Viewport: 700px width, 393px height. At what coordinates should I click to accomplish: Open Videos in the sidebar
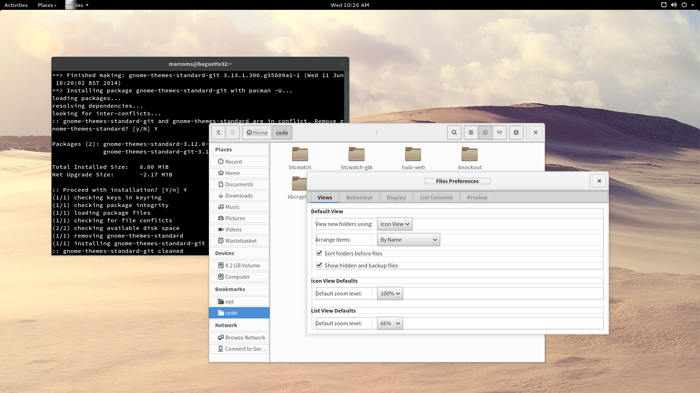click(x=239, y=229)
